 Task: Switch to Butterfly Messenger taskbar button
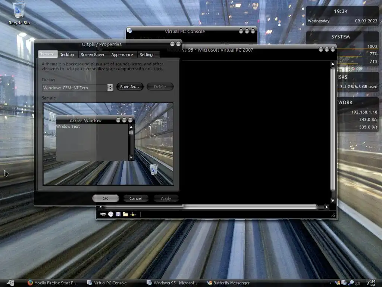tap(228, 283)
